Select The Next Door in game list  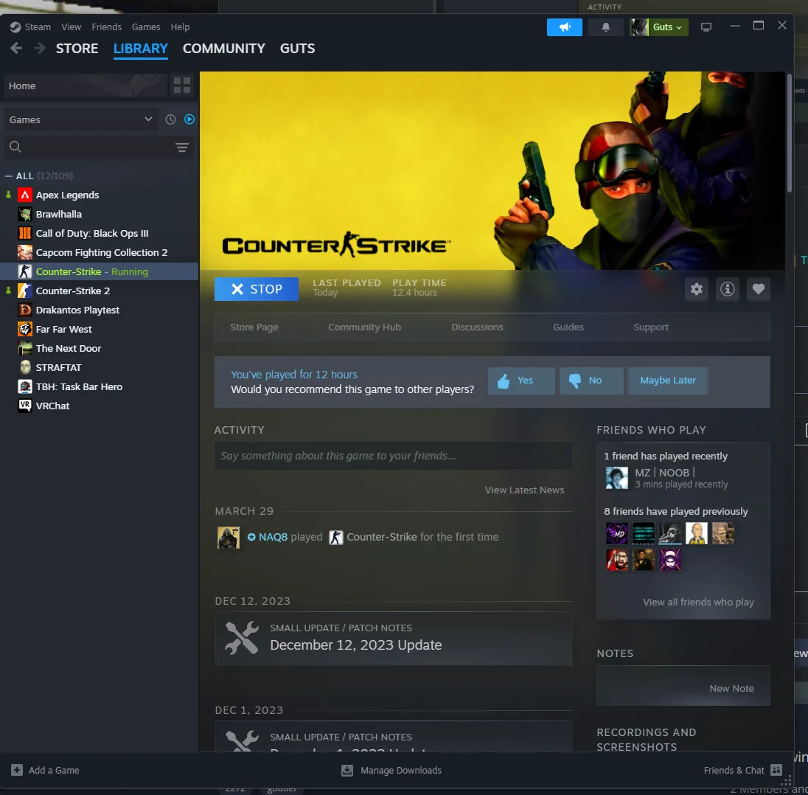click(x=100, y=348)
